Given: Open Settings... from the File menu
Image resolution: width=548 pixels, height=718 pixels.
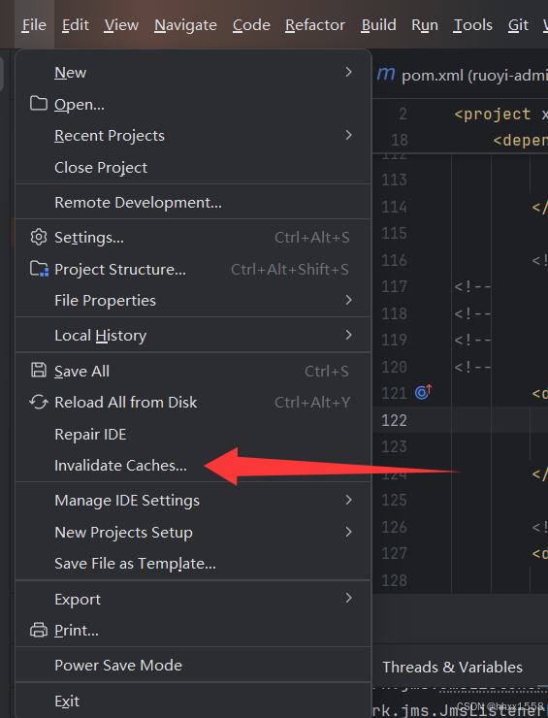Looking at the screenshot, I should [193, 237].
